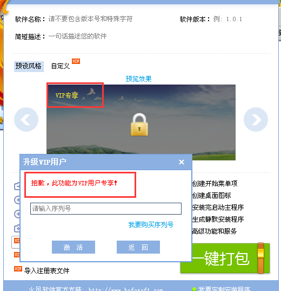Click the 返回 button
The width and height of the screenshot is (281, 291).
click(138, 247)
